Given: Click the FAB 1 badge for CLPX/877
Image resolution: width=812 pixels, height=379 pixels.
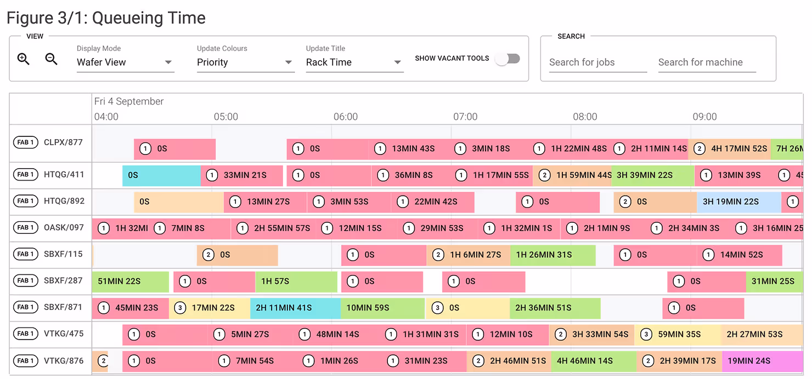Looking at the screenshot, I should click(26, 142).
